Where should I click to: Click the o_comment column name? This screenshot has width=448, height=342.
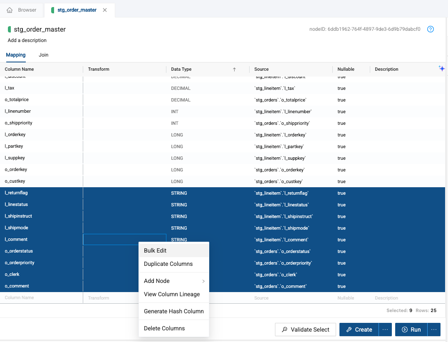(17, 286)
